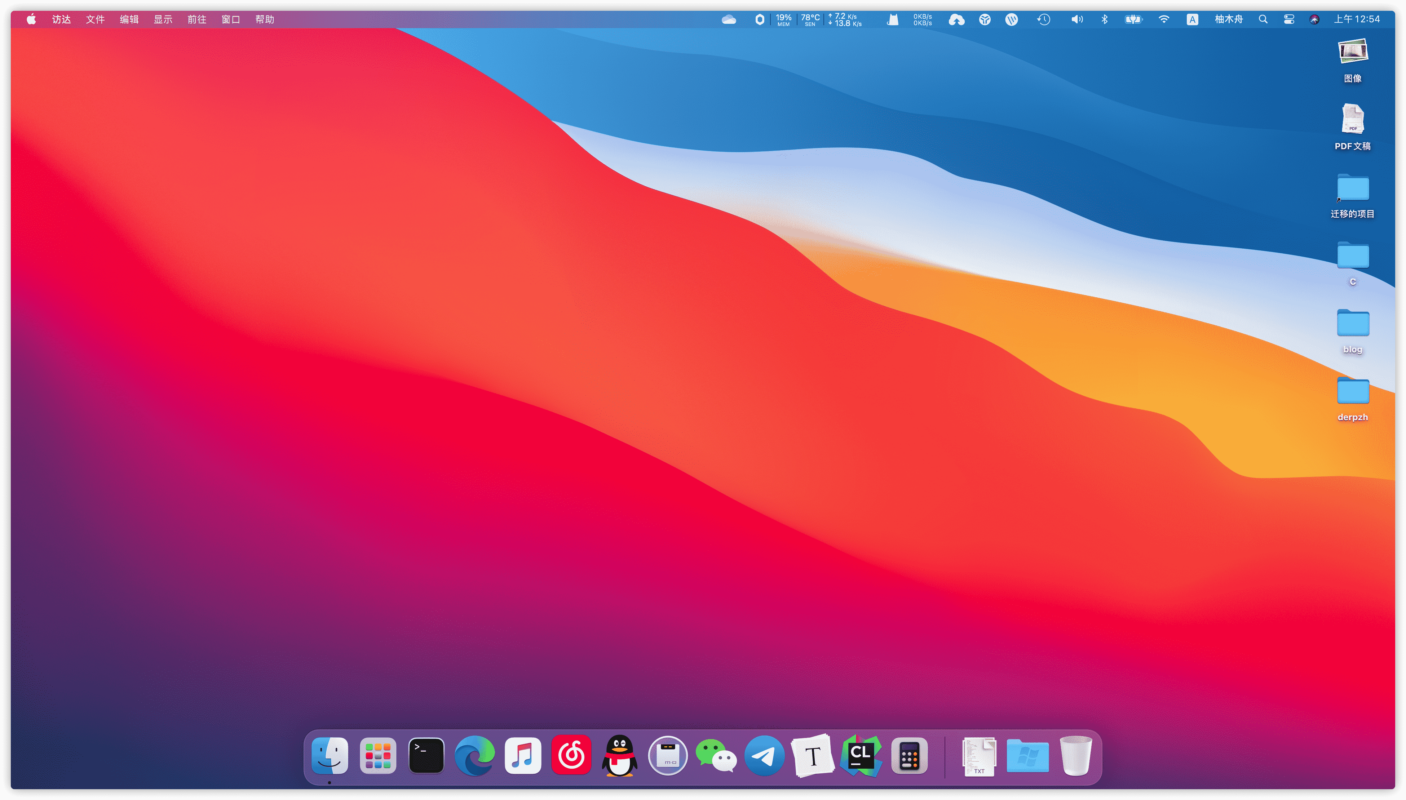This screenshot has height=800, width=1406.
Task: Click the 7.2/13.8 K/s network speed monitor
Action: (845, 19)
